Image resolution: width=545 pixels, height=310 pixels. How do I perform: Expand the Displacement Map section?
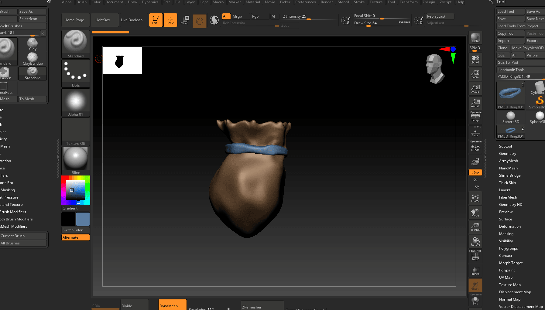pos(515,292)
